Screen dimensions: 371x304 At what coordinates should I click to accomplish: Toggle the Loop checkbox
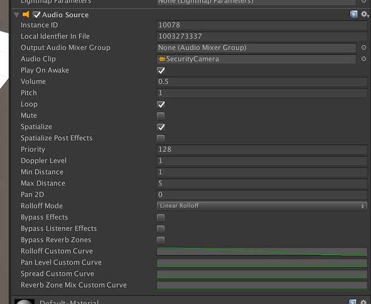pos(161,104)
